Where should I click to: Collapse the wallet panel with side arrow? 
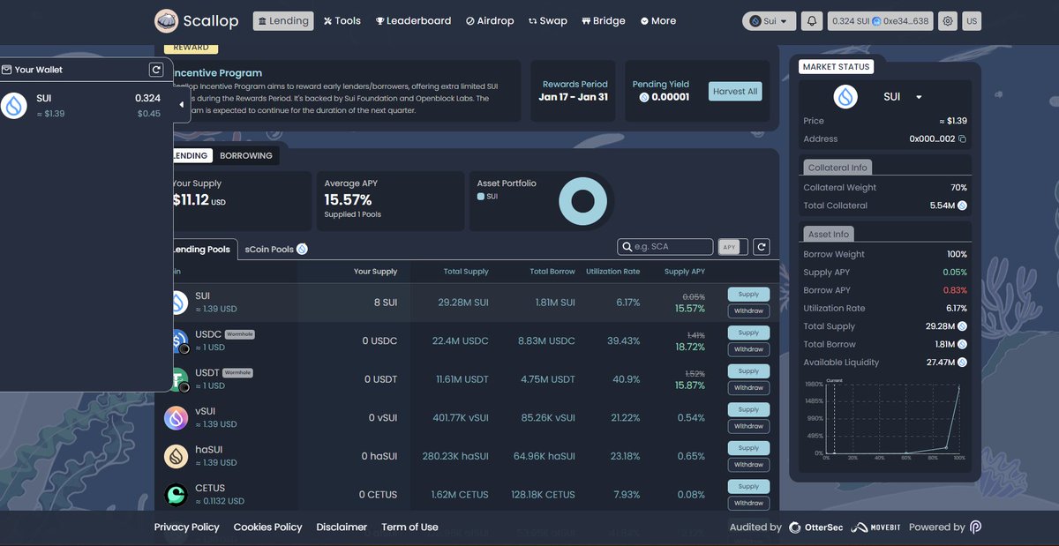[181, 105]
